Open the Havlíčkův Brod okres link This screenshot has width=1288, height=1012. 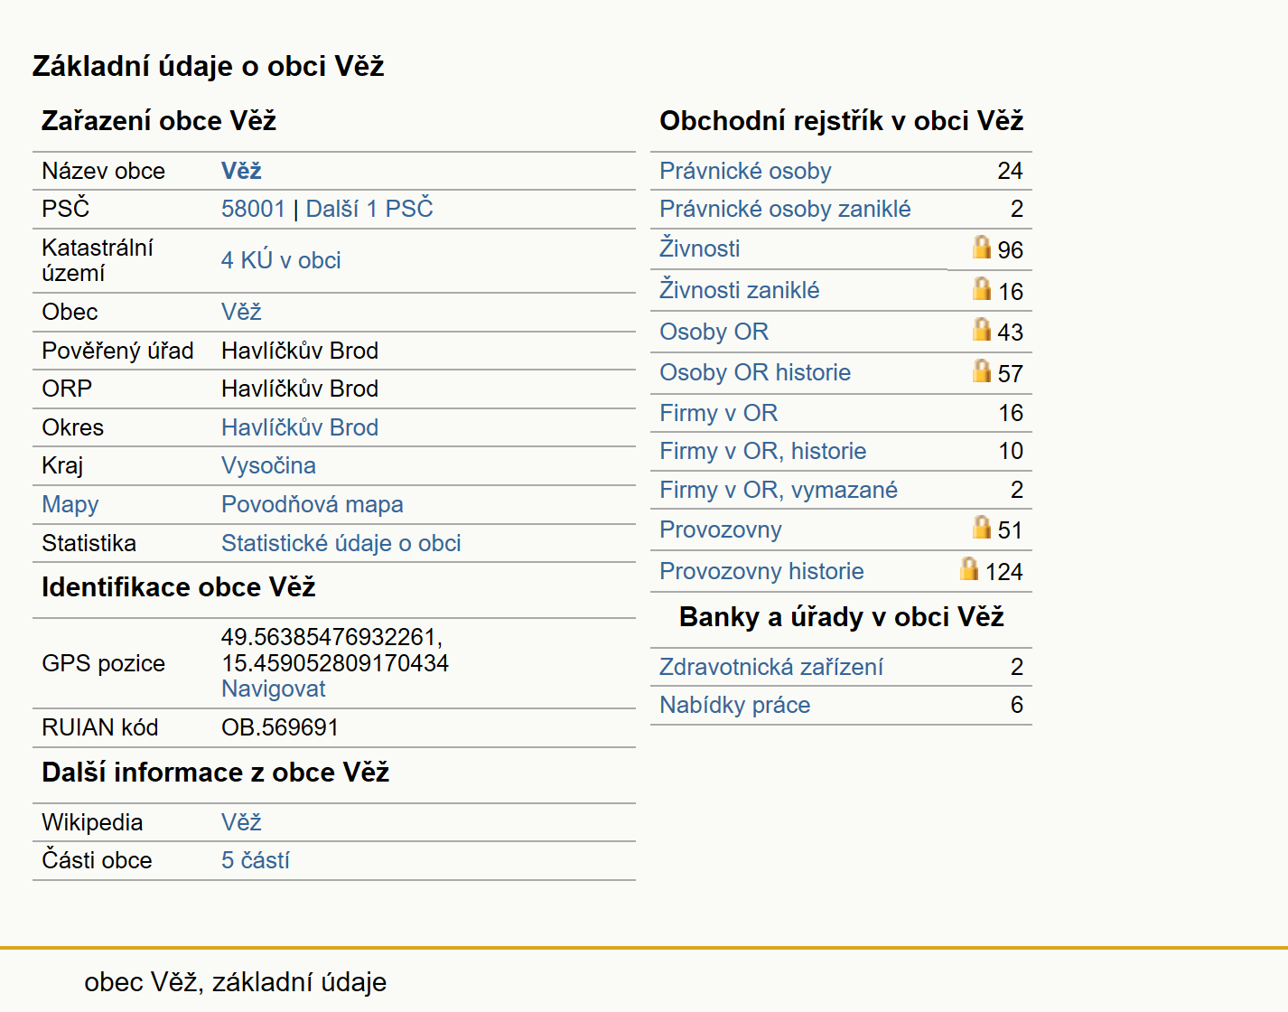(x=300, y=427)
